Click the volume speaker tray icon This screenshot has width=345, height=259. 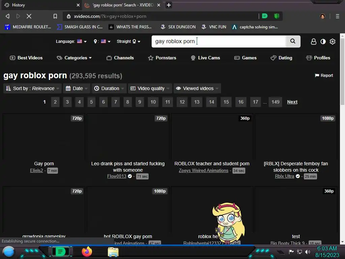pos(308,252)
